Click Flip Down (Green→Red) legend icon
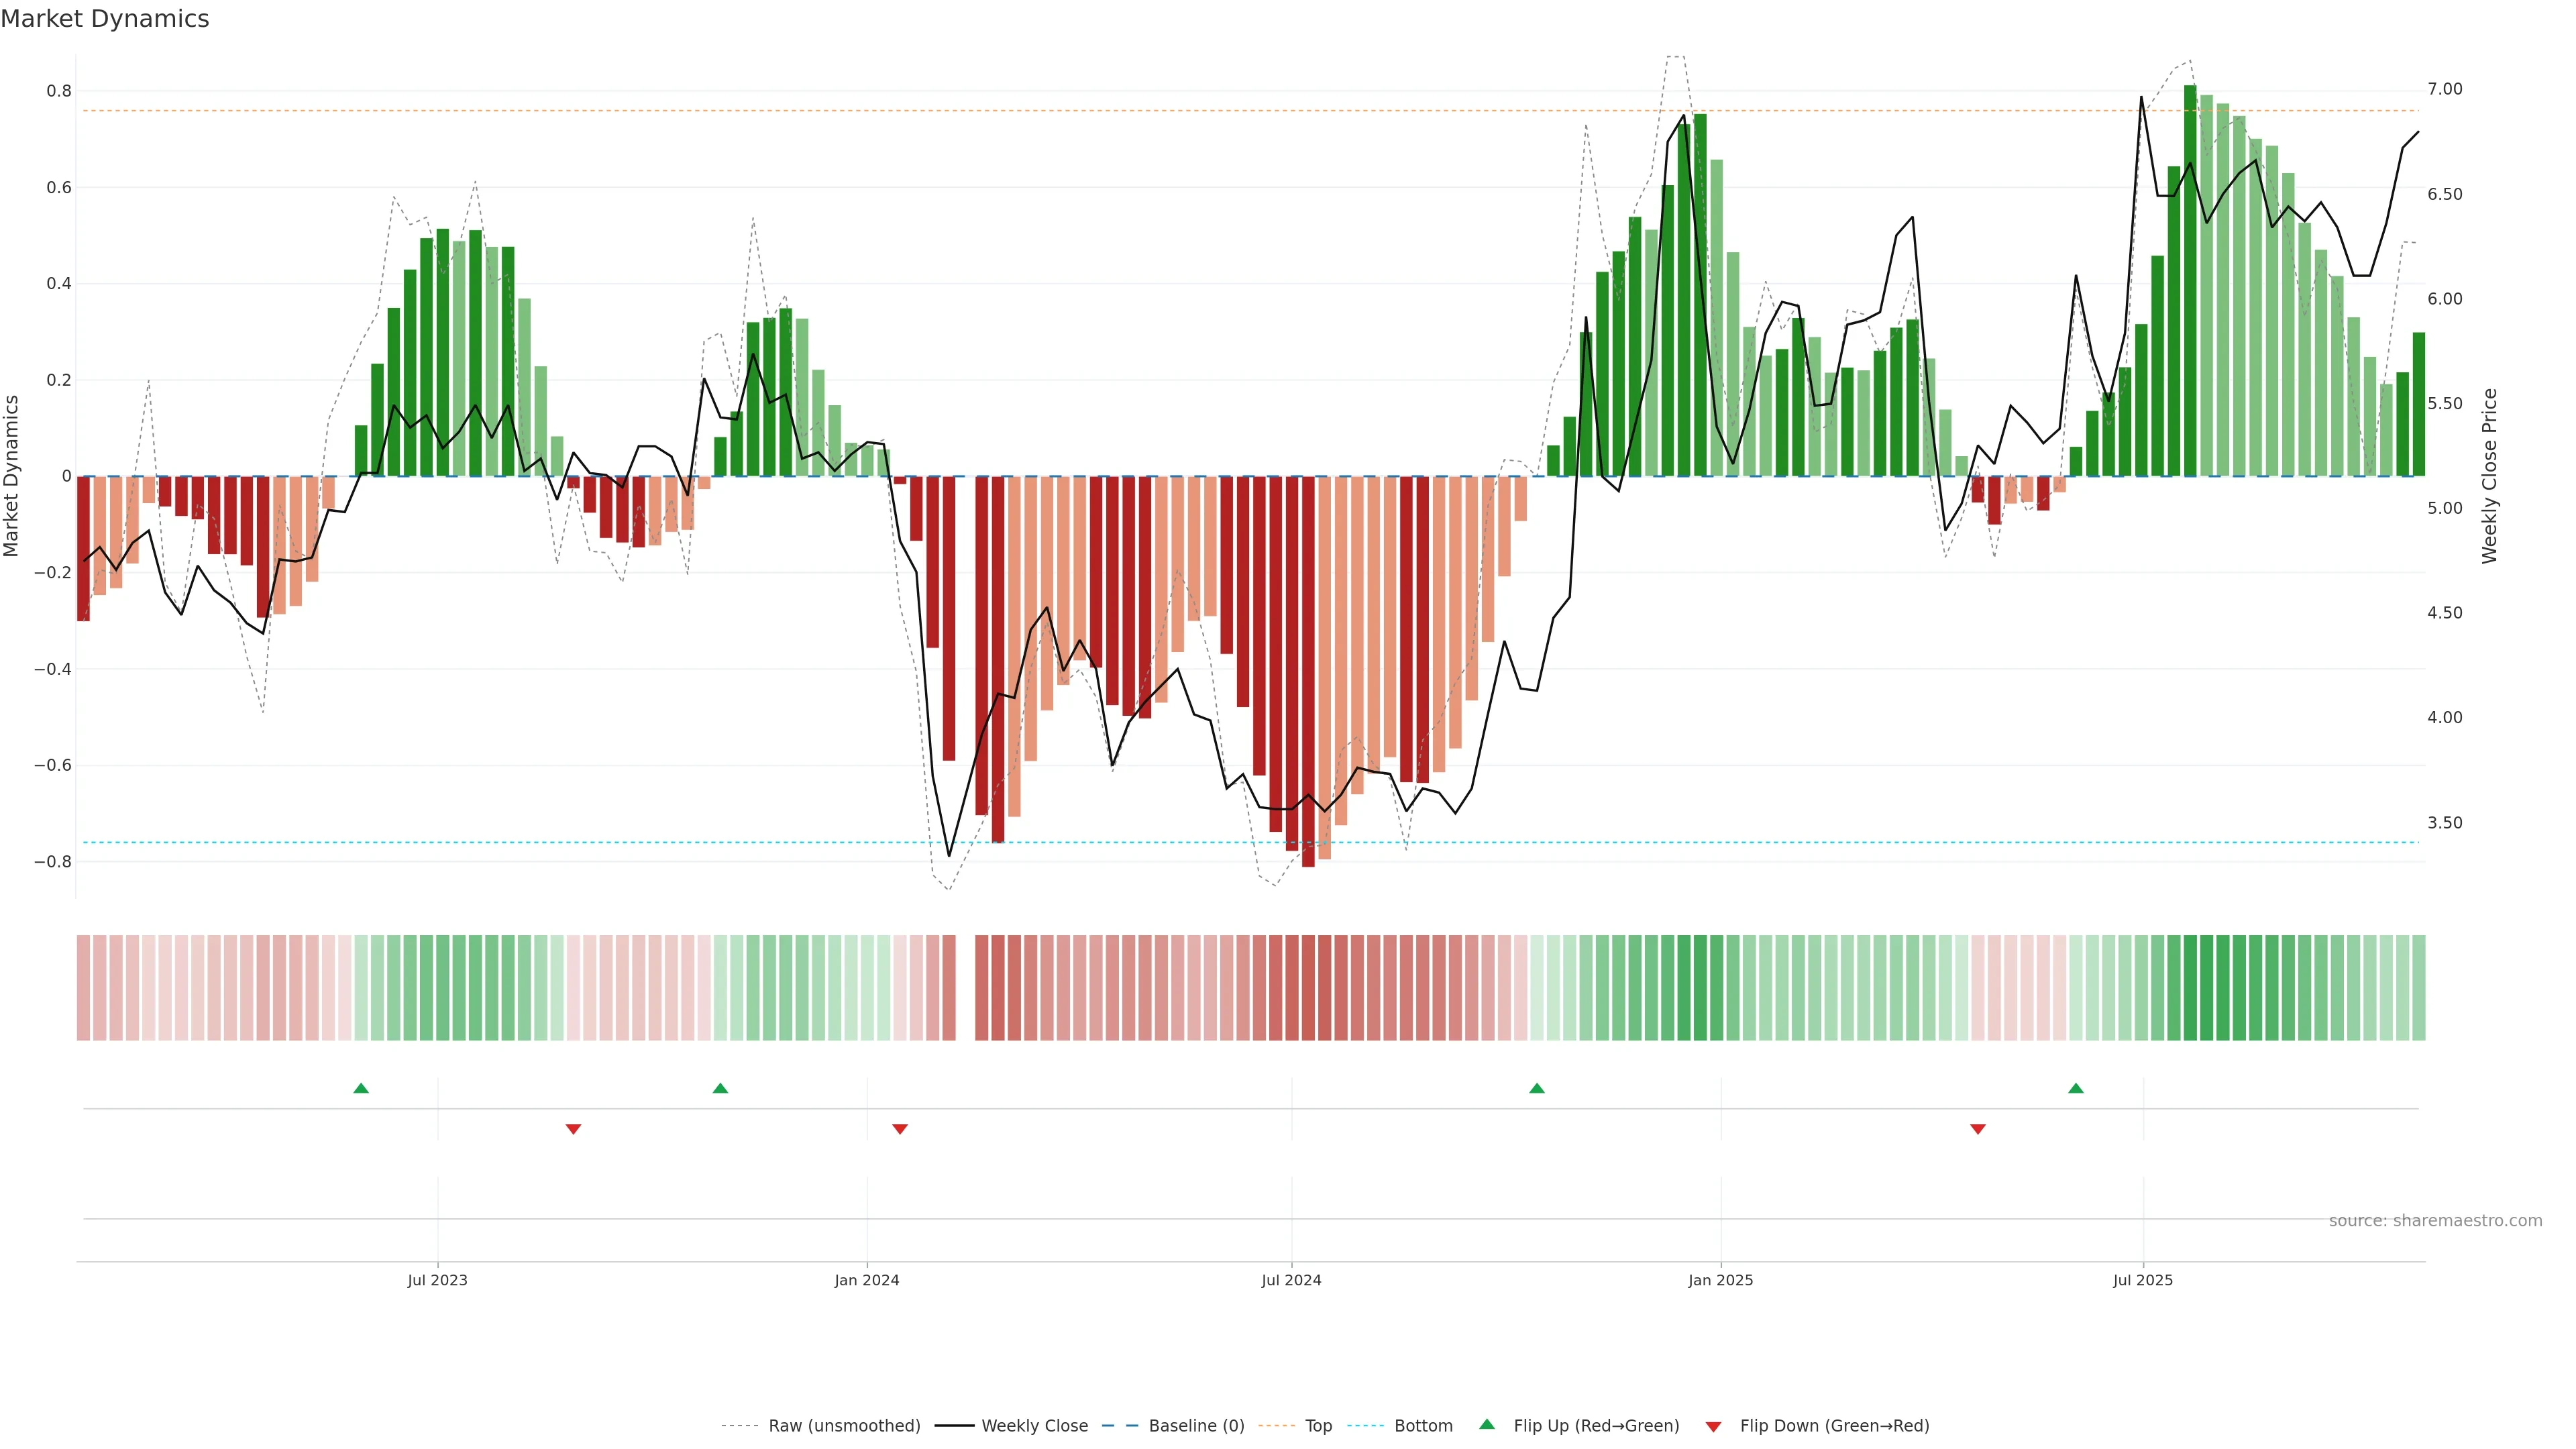This screenshot has height=1449, width=2576. pyautogui.click(x=1713, y=1427)
